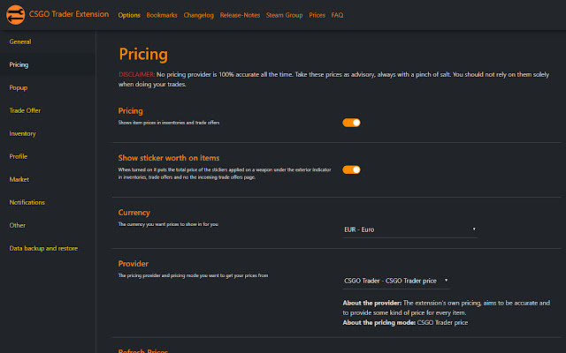The width and height of the screenshot is (566, 353).
Task: Expand the Provider dropdown for CSGO Trader
Action: tap(396, 281)
